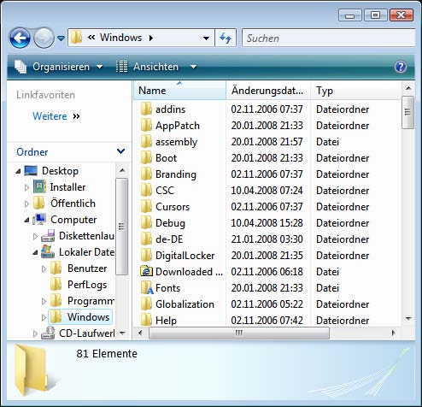Select Computer in the folder tree
The height and width of the screenshot is (407, 422).
(73, 220)
